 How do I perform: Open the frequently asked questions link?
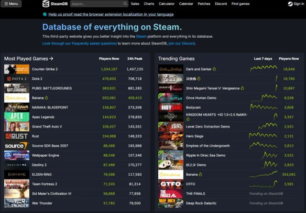point(79,43)
